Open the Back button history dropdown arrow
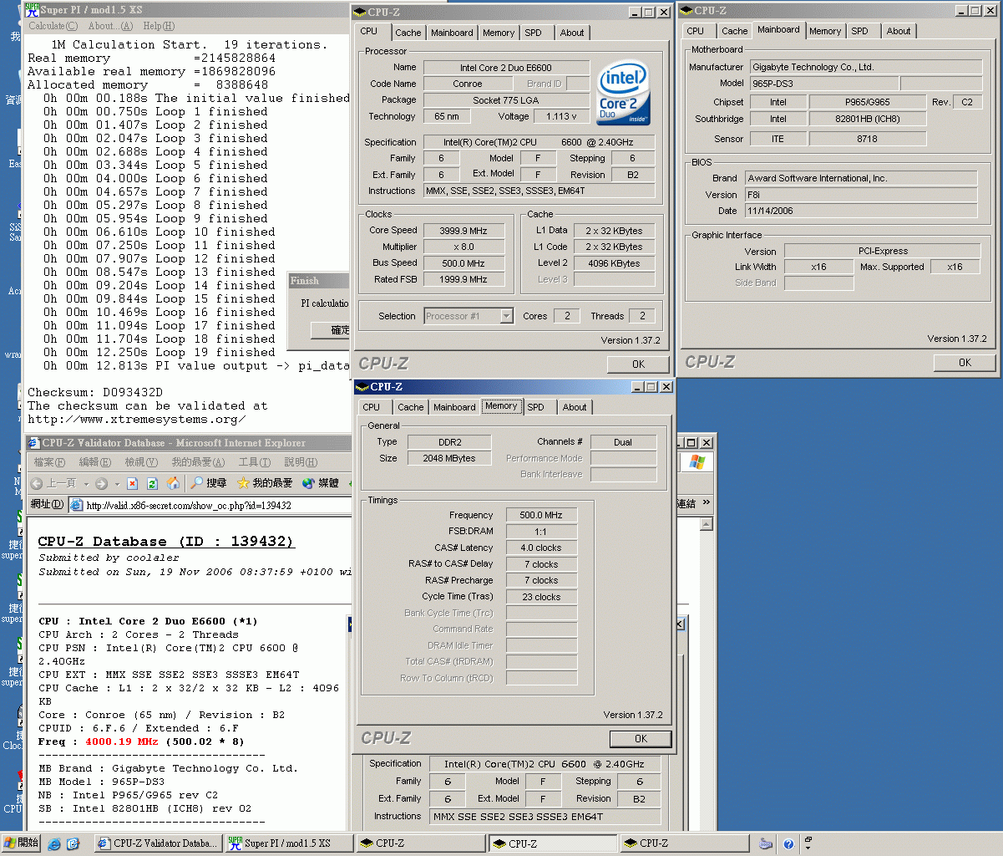1003x856 pixels. (x=84, y=484)
